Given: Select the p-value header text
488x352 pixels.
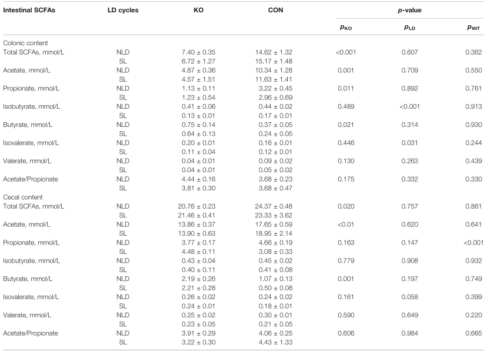Looking at the screenshot, I should [409, 10].
